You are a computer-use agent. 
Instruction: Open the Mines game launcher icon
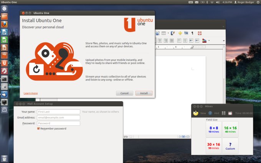point(4,102)
